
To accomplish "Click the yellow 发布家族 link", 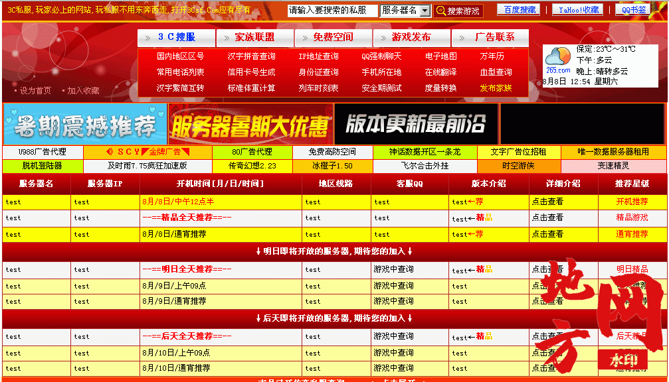I will click(496, 88).
